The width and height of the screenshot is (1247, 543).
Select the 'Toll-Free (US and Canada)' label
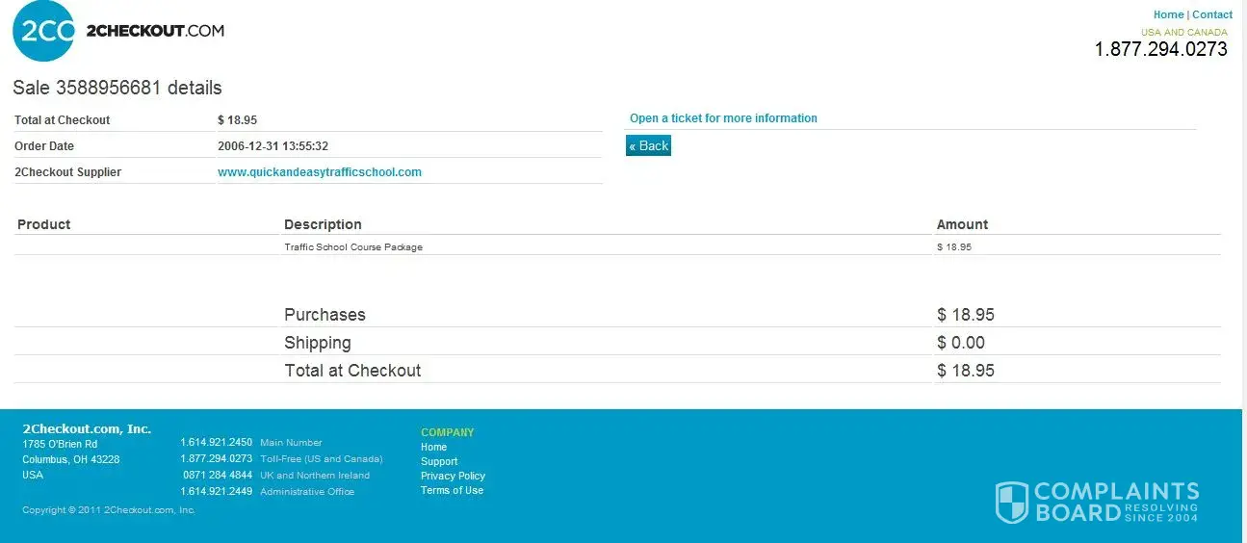322,459
